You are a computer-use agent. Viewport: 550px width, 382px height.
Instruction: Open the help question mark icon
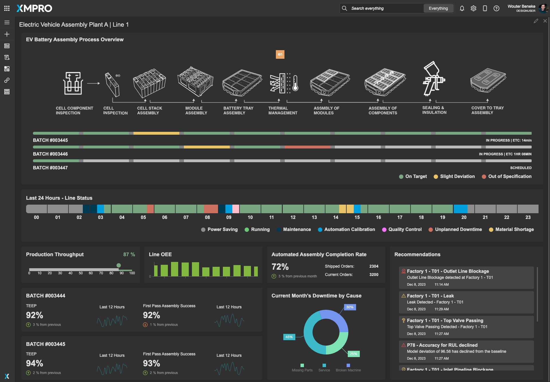click(496, 8)
